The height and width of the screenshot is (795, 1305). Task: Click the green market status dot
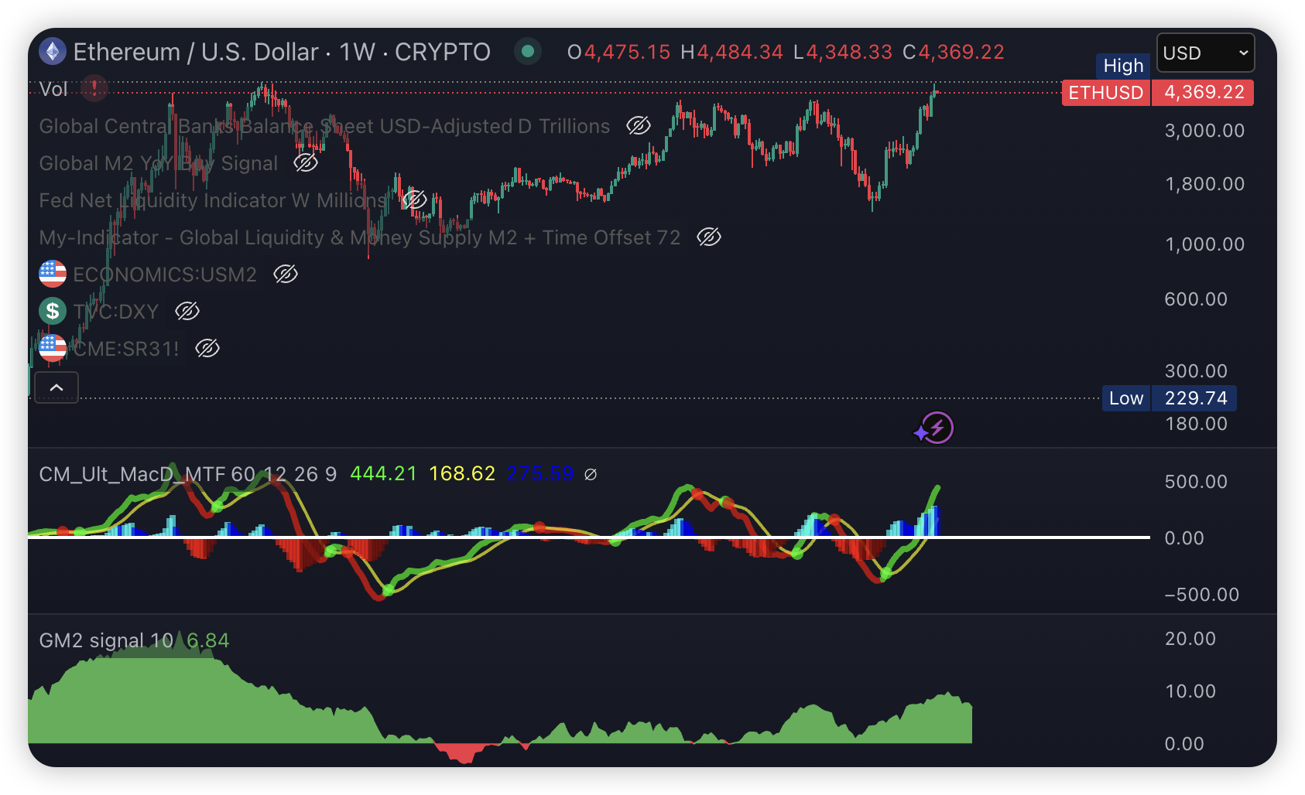[528, 52]
